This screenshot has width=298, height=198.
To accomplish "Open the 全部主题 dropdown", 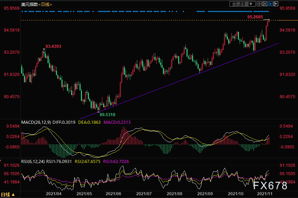I will [x=242, y=4].
